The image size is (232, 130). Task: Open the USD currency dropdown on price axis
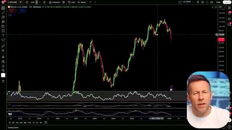222,7
